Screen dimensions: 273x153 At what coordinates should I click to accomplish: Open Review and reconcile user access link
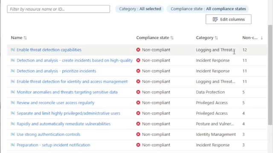coord(55,103)
